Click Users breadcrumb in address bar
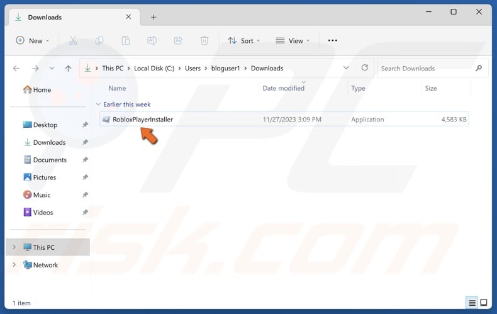The image size is (497, 314). (x=193, y=68)
